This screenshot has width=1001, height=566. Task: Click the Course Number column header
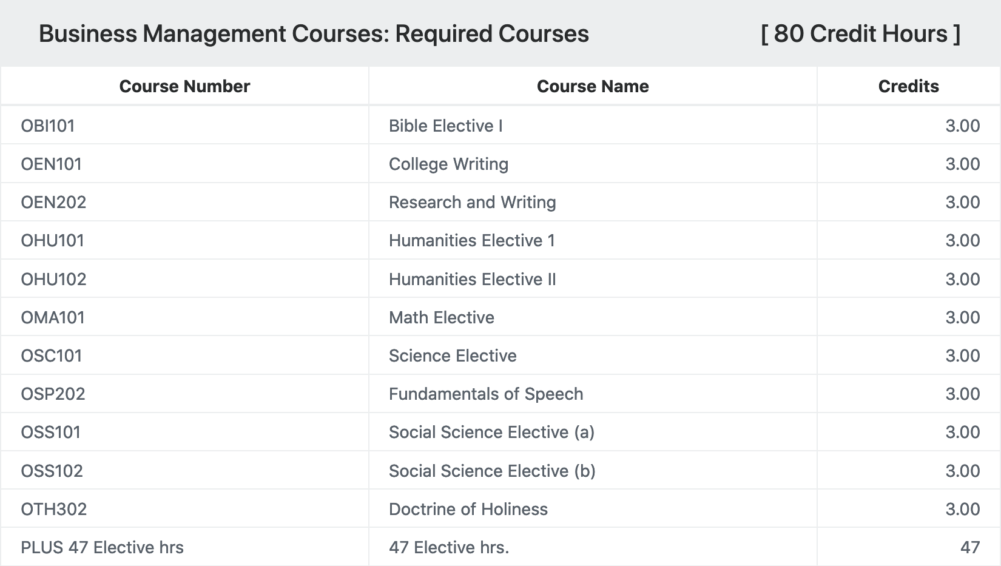point(184,86)
